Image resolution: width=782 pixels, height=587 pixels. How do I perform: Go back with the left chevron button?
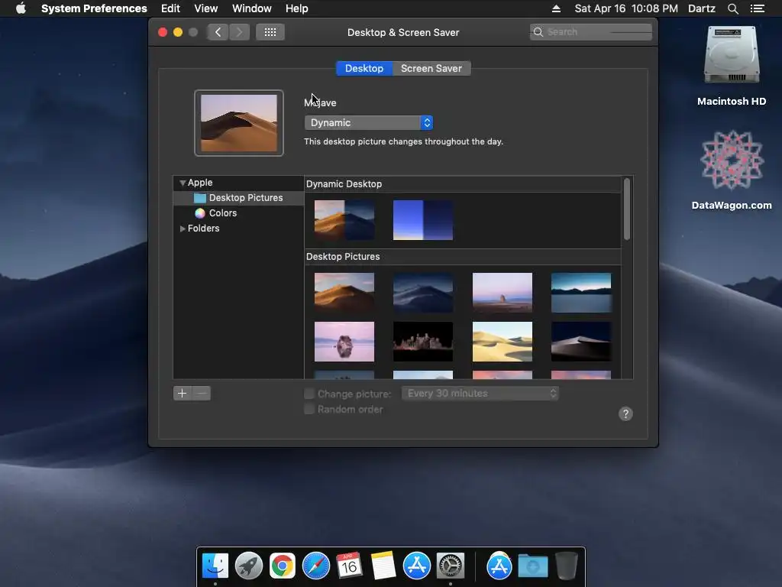click(218, 32)
